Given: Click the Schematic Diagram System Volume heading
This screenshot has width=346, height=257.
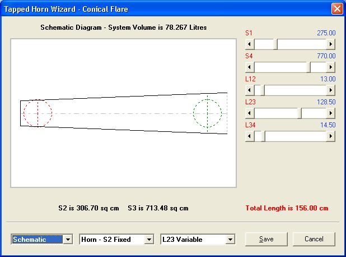Looking at the screenshot, I should (x=124, y=27).
